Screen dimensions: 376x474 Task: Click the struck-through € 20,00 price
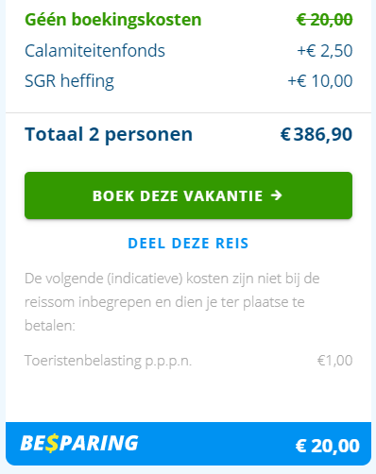click(x=324, y=20)
